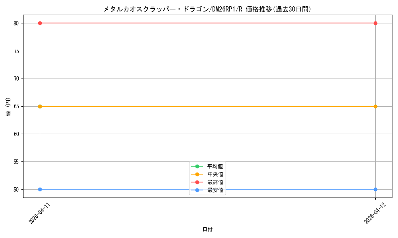Screen dimensions: 398x238
Task: Click the 最安値 legend text label
Action: point(215,190)
